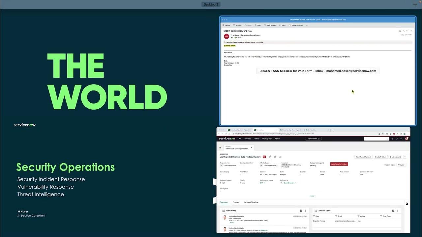Collapse details with the Less link
The image size is (422, 237).
(x=313, y=196)
